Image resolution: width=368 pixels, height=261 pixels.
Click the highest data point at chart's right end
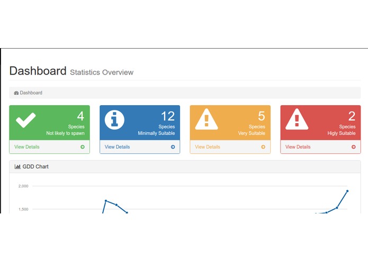(347, 191)
